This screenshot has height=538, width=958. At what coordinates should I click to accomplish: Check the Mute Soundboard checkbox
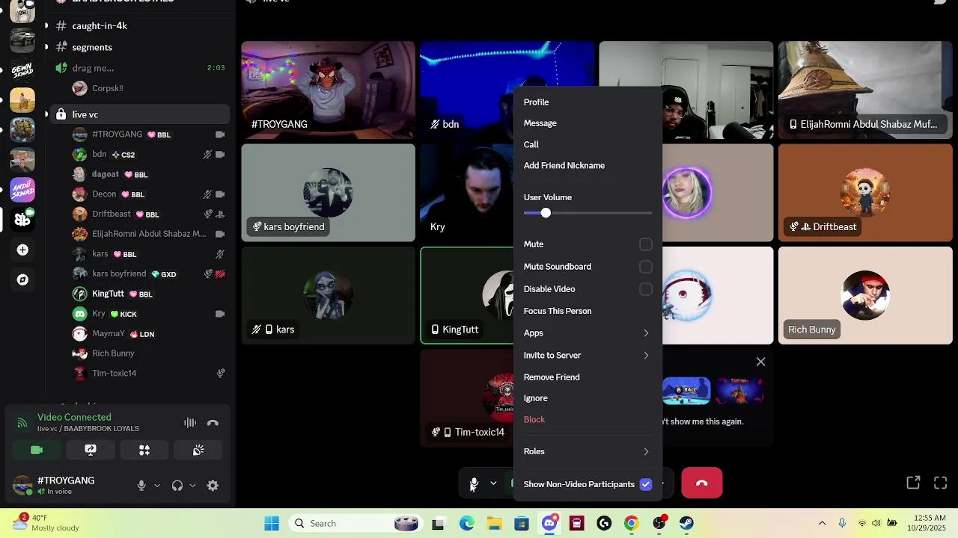(646, 267)
